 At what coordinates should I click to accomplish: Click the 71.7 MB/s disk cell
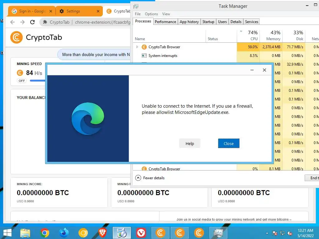coord(294,47)
